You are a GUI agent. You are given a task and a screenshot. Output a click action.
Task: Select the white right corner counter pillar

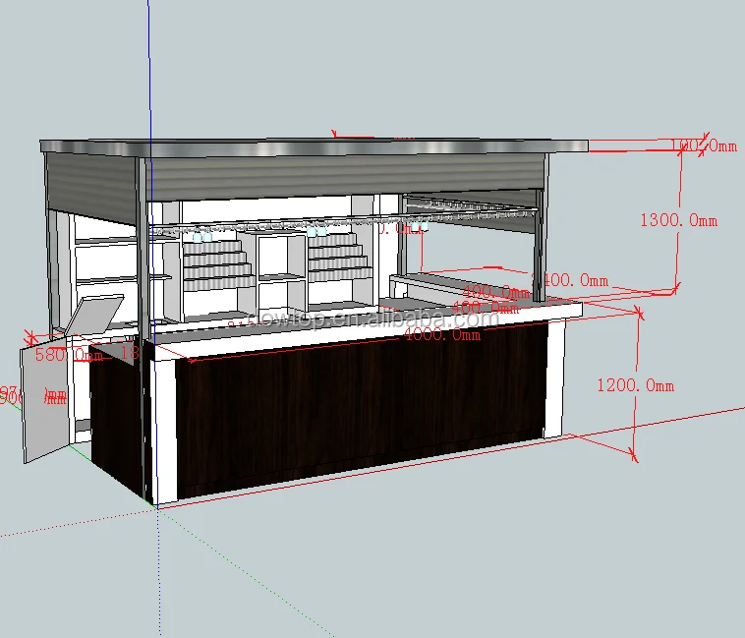point(556,381)
